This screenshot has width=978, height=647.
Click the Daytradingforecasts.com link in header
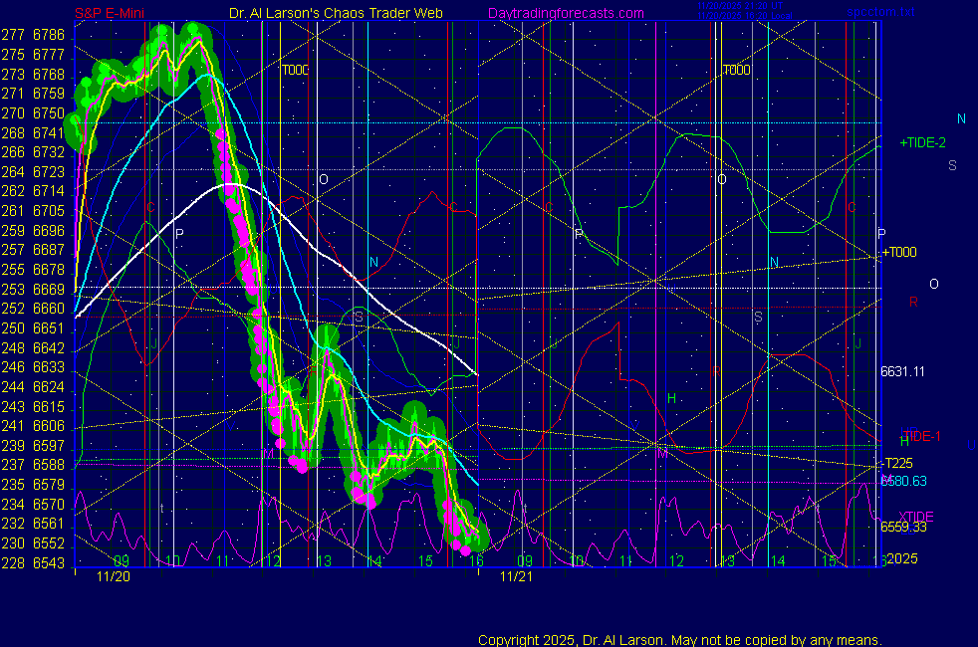pyautogui.click(x=565, y=13)
